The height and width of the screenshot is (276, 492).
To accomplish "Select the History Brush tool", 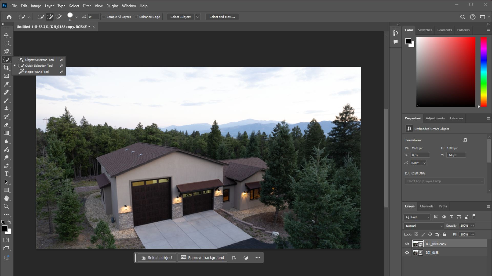I will (x=6, y=117).
